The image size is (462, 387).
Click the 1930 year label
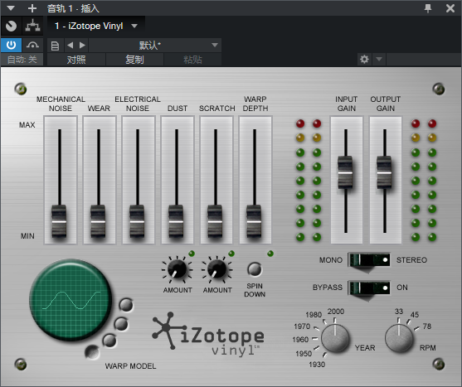(x=317, y=365)
